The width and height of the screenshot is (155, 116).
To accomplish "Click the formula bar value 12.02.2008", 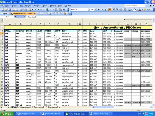I will 31,17.
